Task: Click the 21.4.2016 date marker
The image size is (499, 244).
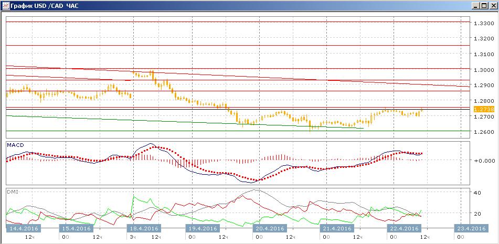Action: [x=336, y=228]
